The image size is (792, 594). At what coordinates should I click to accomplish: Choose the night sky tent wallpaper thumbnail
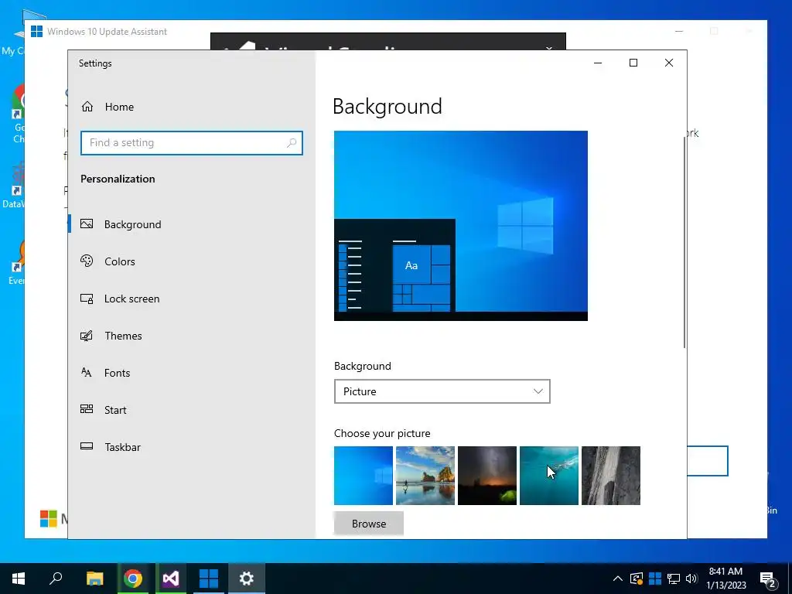487,476
